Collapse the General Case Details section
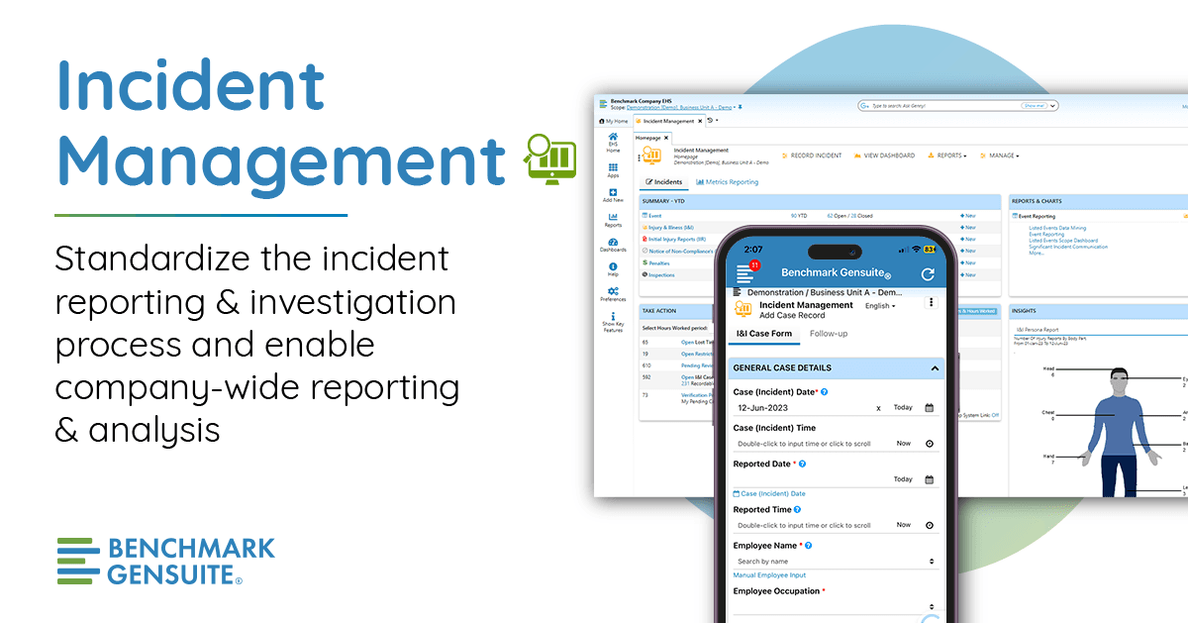 pos(935,366)
